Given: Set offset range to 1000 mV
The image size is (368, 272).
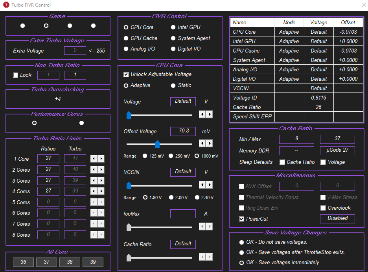Looking at the screenshot, I should coord(206,156).
